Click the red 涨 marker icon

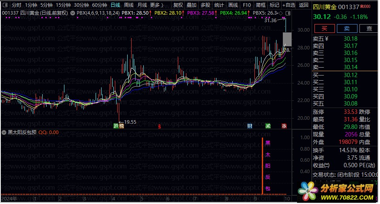click(284, 126)
